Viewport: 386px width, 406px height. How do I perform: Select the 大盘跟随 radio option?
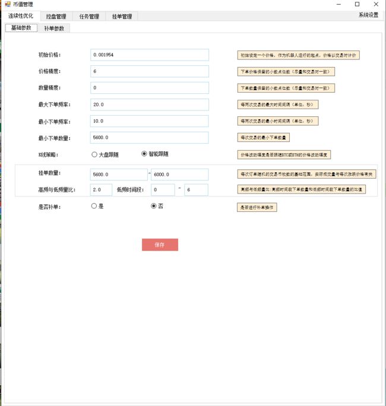point(105,154)
